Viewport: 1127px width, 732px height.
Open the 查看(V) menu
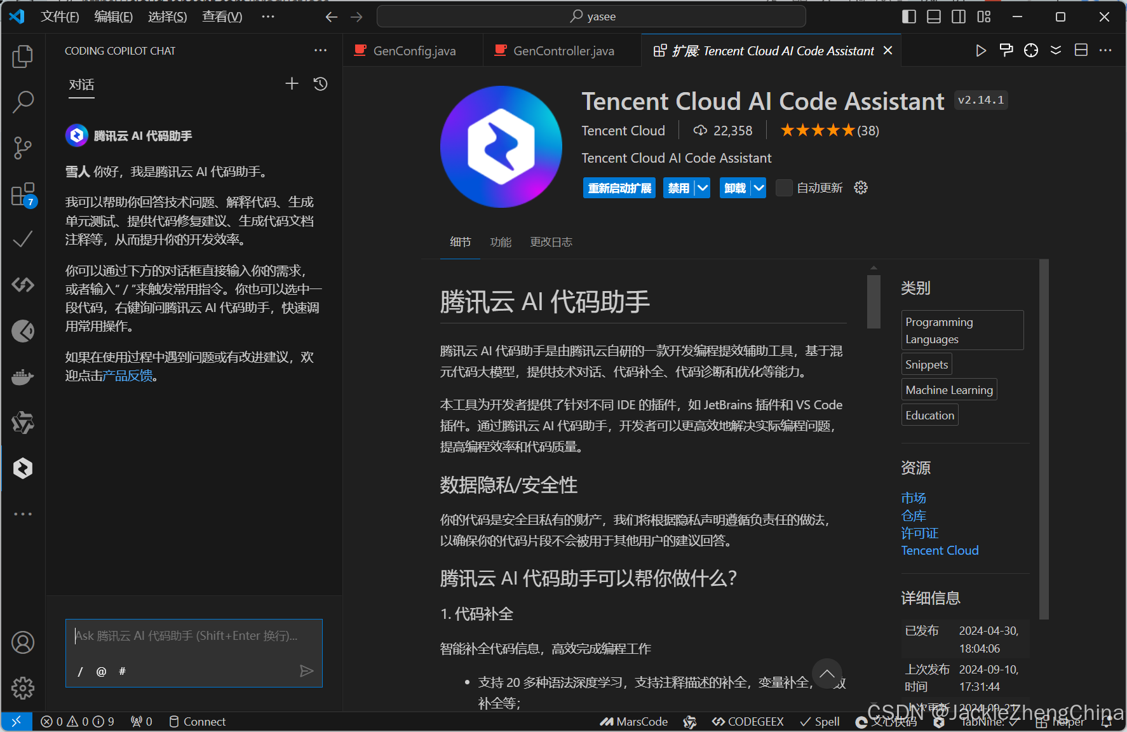tap(222, 17)
